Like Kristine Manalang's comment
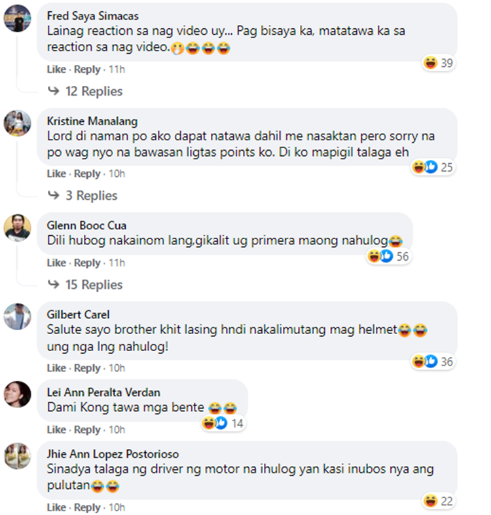 (x=56, y=174)
